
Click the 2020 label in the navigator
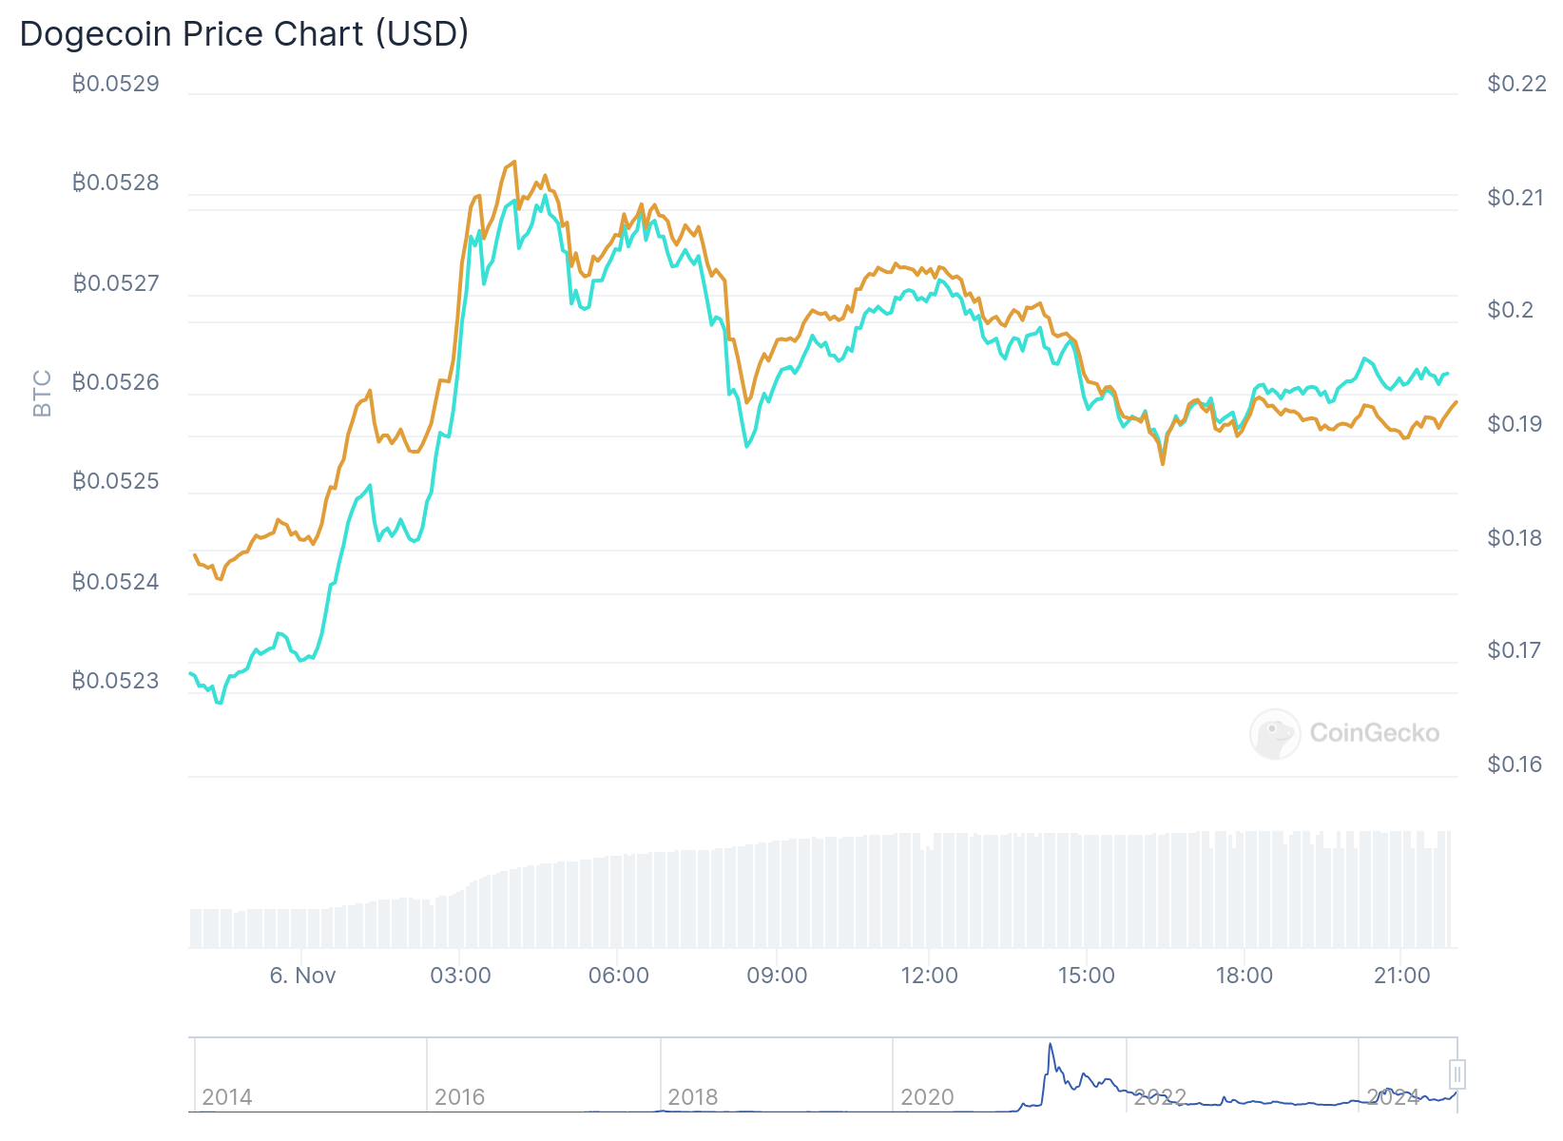point(927,1097)
